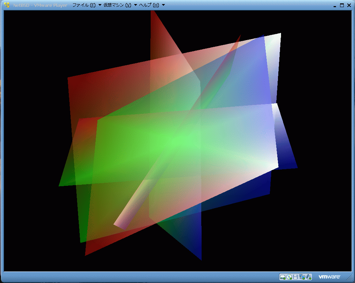Open the 仮想マシン menu dropdown arrow
This screenshot has width=355, height=283.
pyautogui.click(x=135, y=5)
